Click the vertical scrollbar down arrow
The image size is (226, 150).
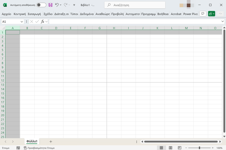point(224,136)
